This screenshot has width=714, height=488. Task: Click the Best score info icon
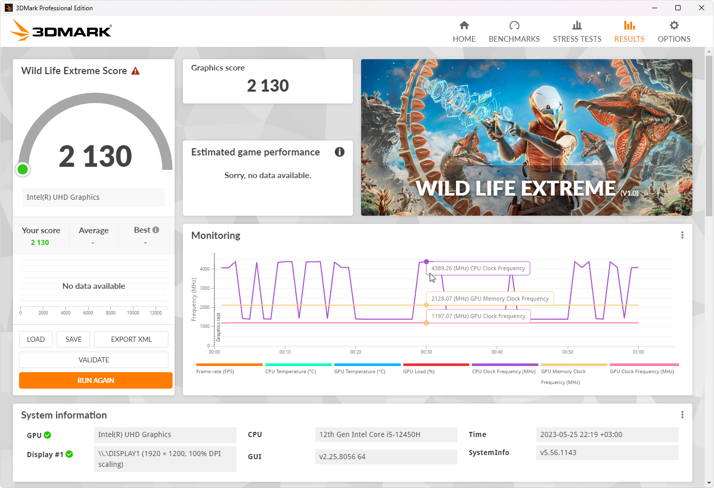156,230
